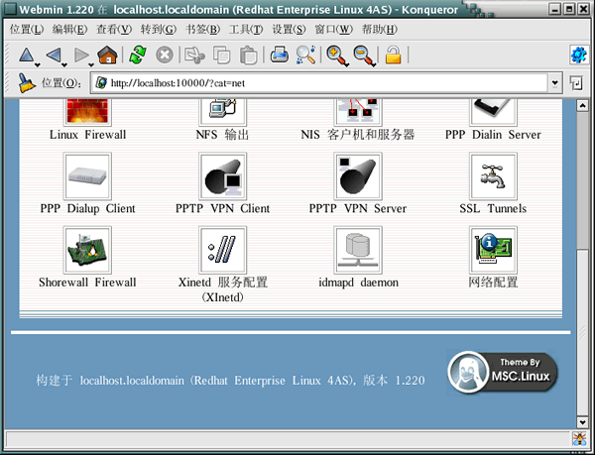The image size is (595, 455).
Task: Open the 窗口(W) menu
Action: pyautogui.click(x=333, y=29)
